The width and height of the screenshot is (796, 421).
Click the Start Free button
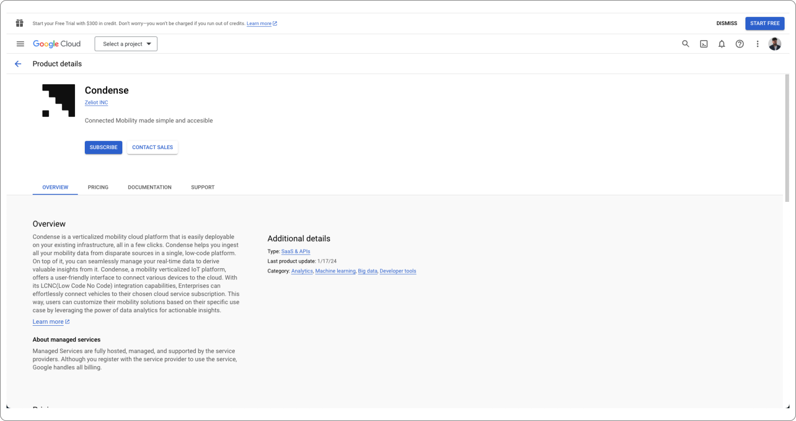coord(764,23)
